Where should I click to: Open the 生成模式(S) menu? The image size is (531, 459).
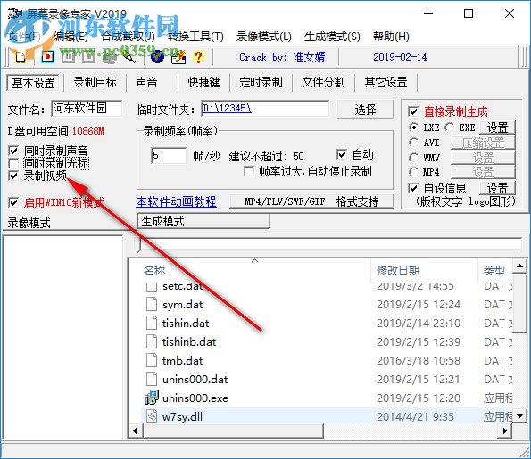332,37
